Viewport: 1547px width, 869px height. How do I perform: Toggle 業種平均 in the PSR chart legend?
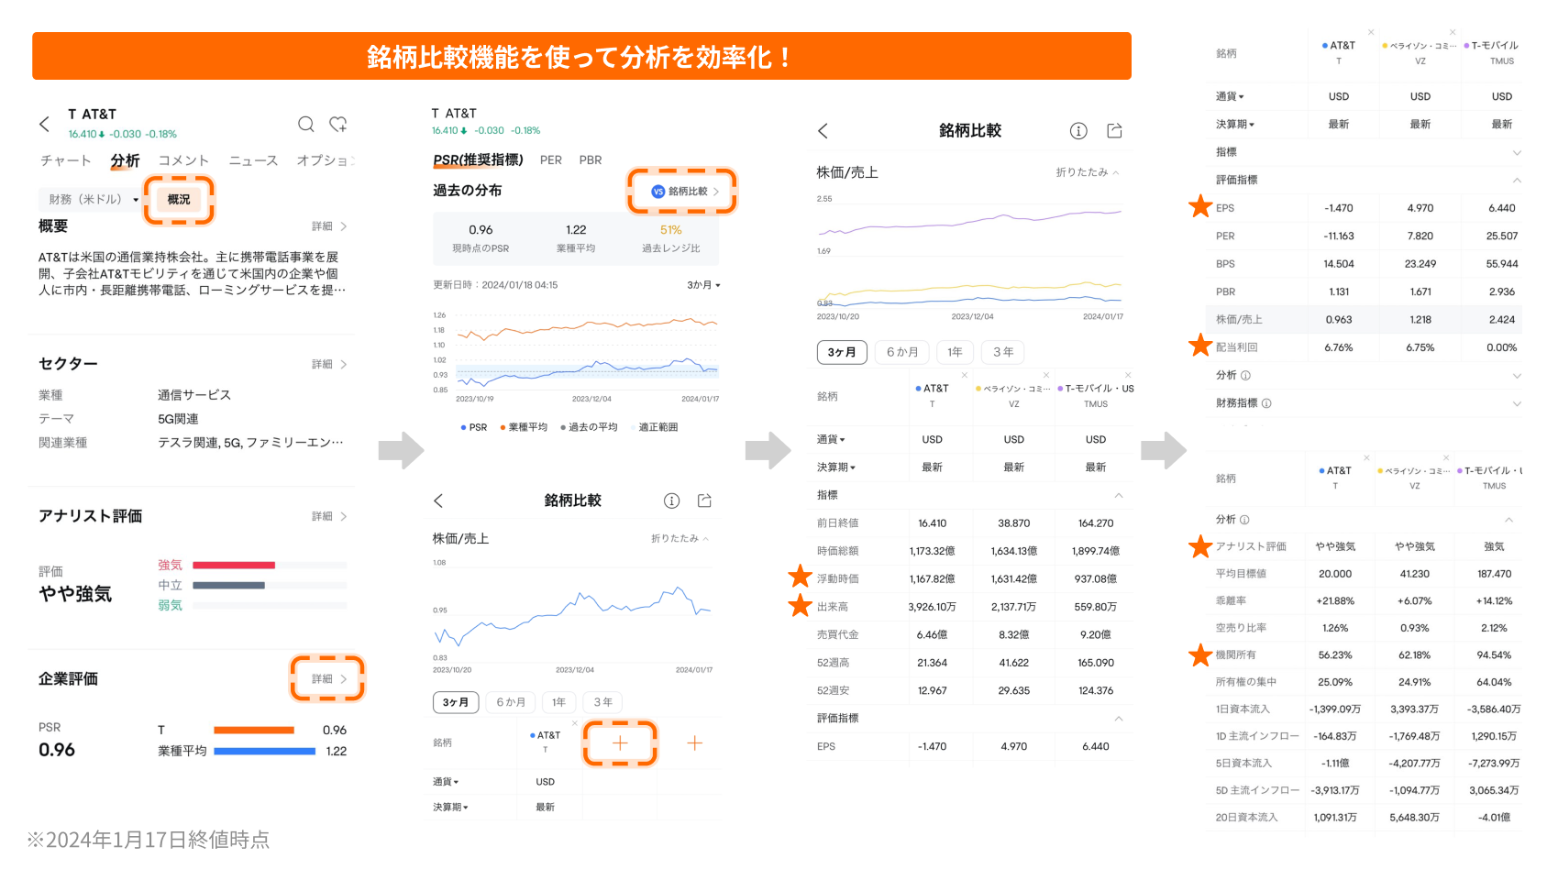pos(524,427)
